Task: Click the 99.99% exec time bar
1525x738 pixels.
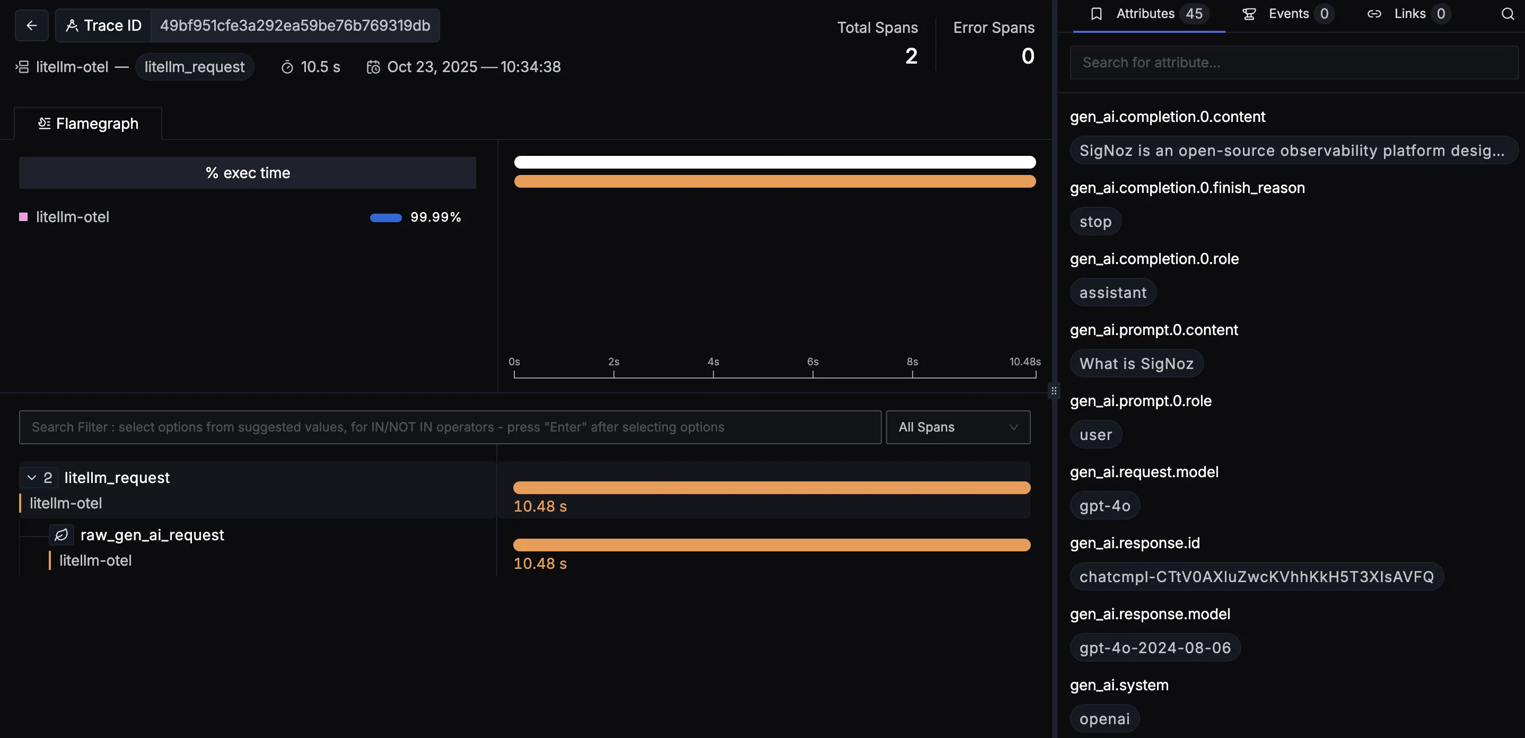Action: [x=385, y=218]
